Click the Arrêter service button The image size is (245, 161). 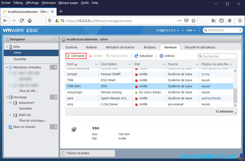pyautogui.click(x=96, y=56)
